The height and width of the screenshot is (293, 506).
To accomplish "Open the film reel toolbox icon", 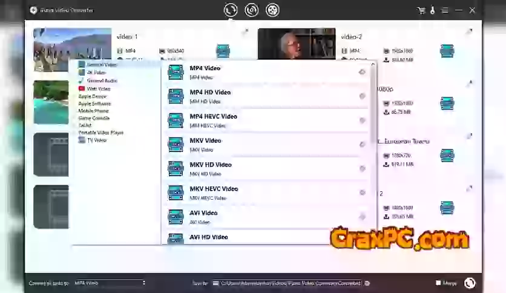I will click(272, 10).
